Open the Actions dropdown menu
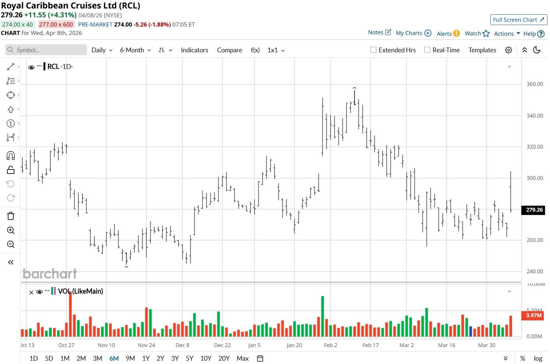The width and height of the screenshot is (550, 364). pyautogui.click(x=507, y=34)
